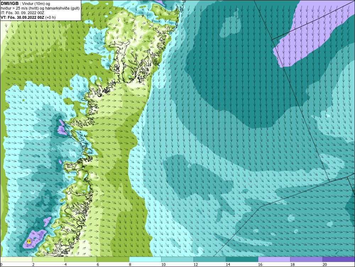
Task: Select the above 20 m/s violet swatch
Action: (339, 259)
